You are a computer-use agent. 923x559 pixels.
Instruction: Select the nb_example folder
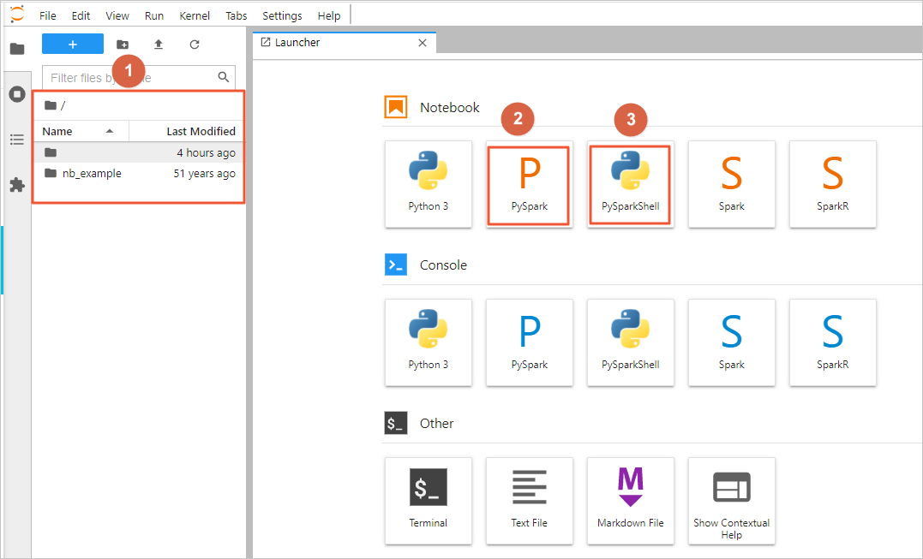(138, 174)
